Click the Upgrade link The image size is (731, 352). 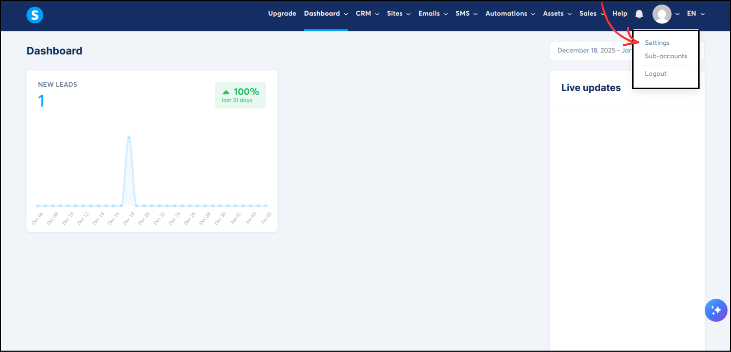pos(282,14)
